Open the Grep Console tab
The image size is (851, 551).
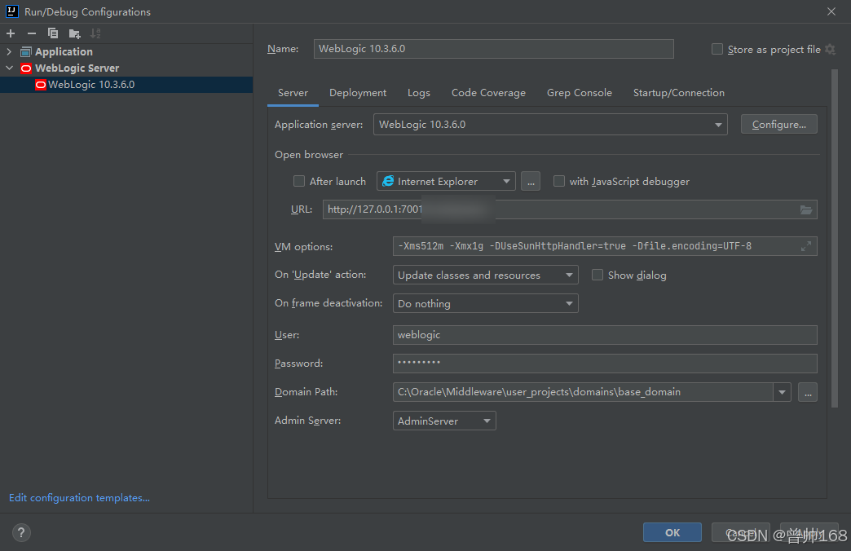[579, 92]
